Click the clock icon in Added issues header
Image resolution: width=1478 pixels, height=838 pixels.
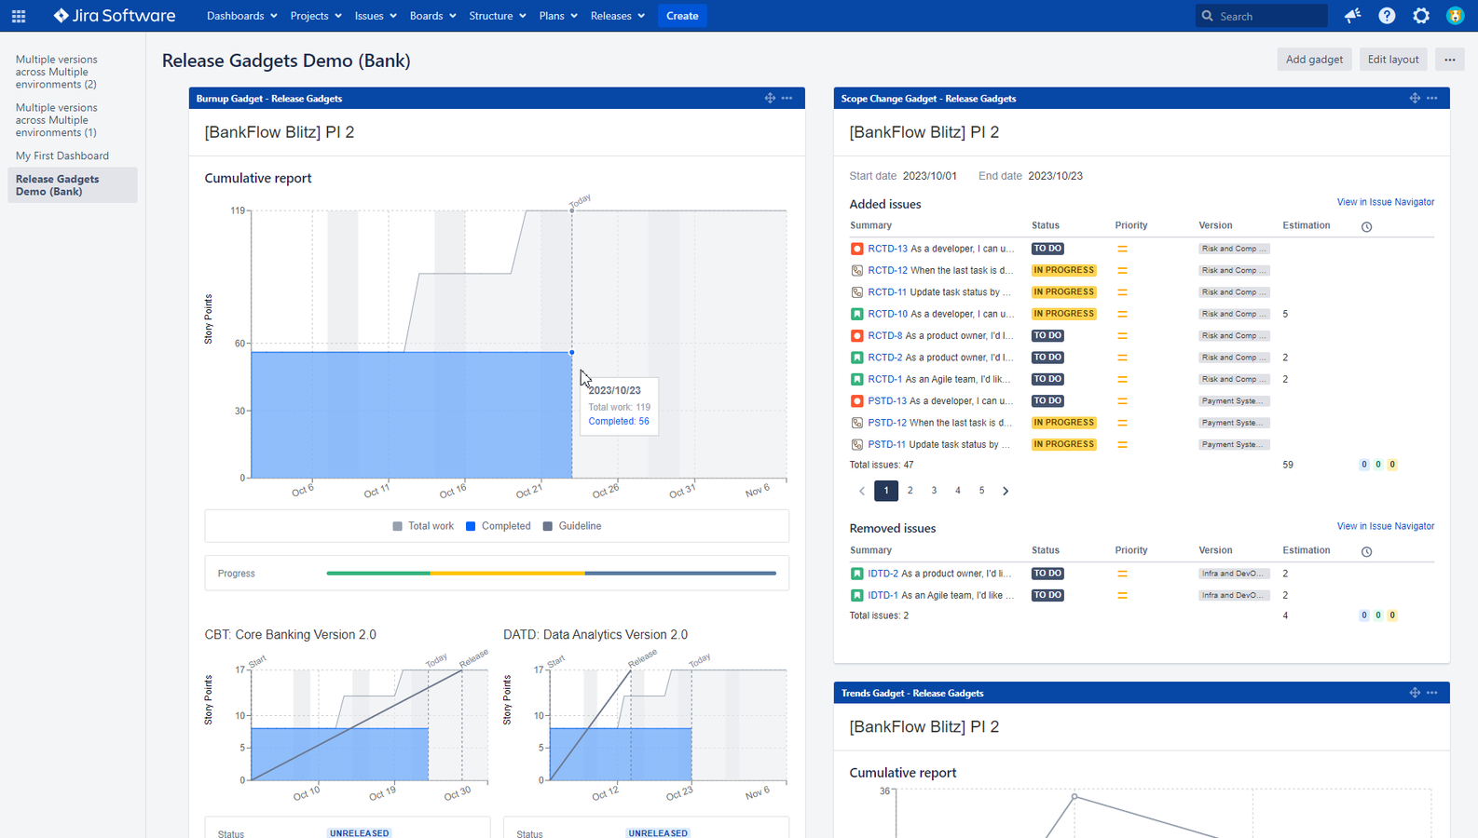click(x=1366, y=226)
